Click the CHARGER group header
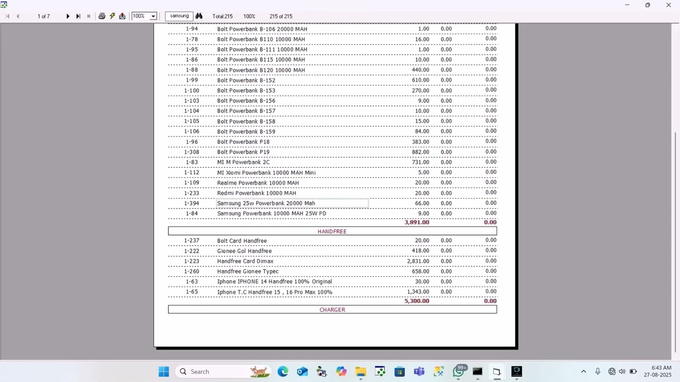 pos(332,309)
